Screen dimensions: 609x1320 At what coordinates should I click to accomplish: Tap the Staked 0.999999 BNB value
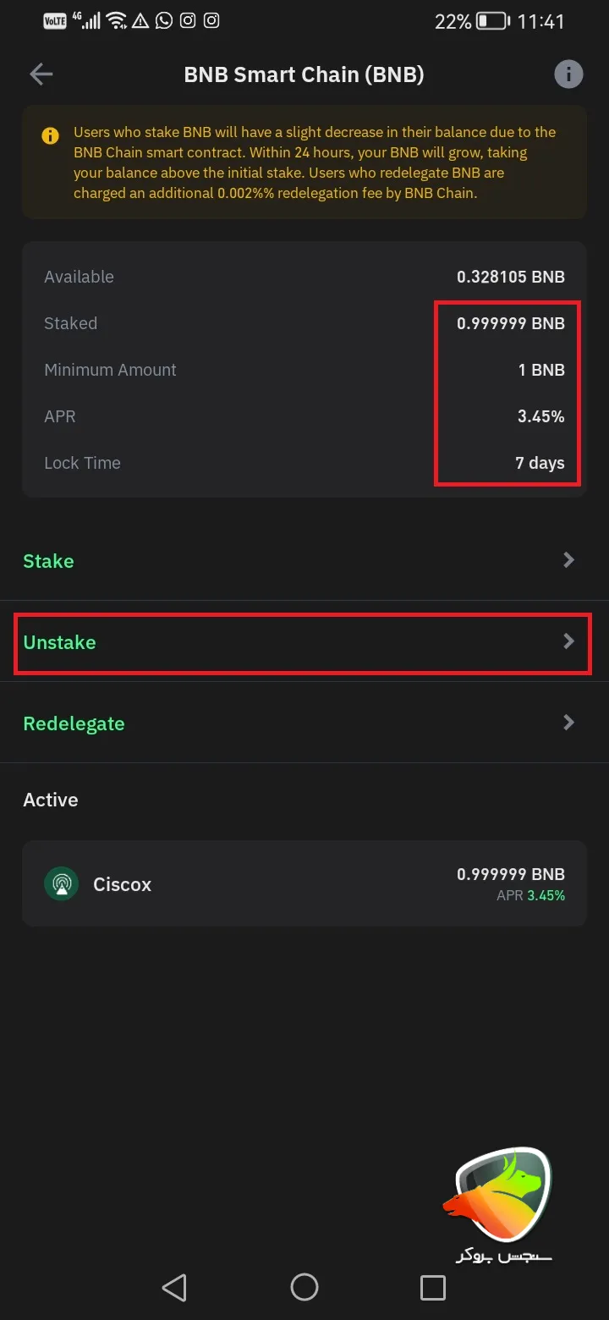(510, 323)
